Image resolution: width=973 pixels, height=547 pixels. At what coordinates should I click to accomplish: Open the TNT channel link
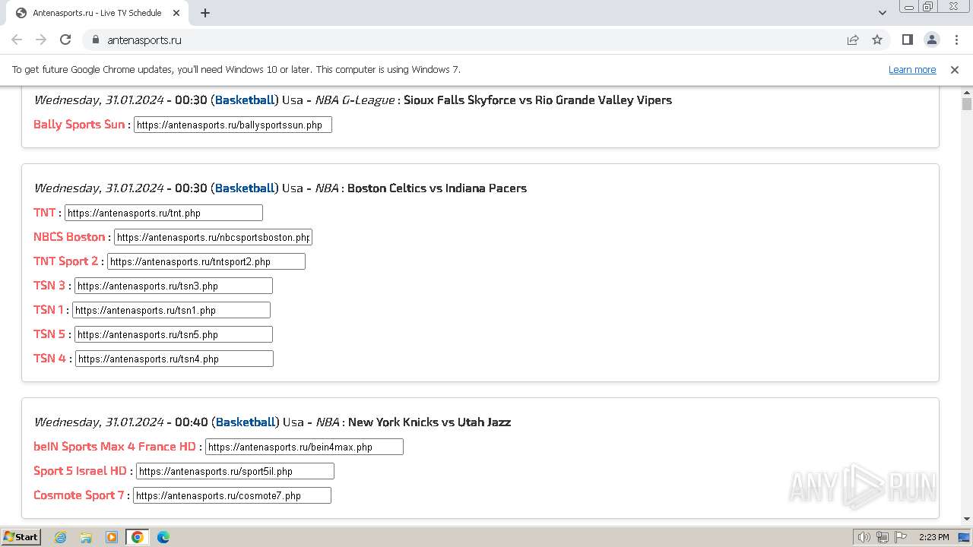click(x=45, y=213)
